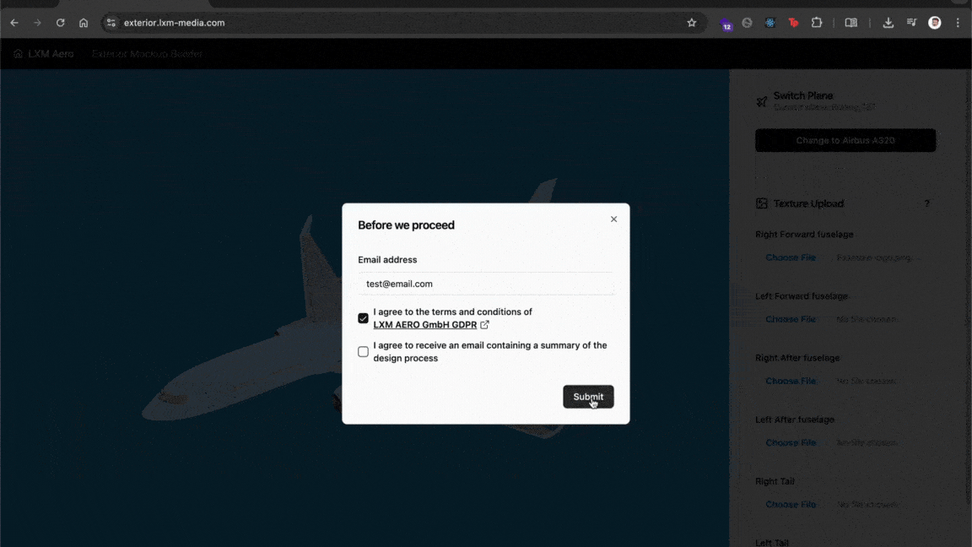The width and height of the screenshot is (972, 547).
Task: Open the browser home page
Action: pos(84,23)
